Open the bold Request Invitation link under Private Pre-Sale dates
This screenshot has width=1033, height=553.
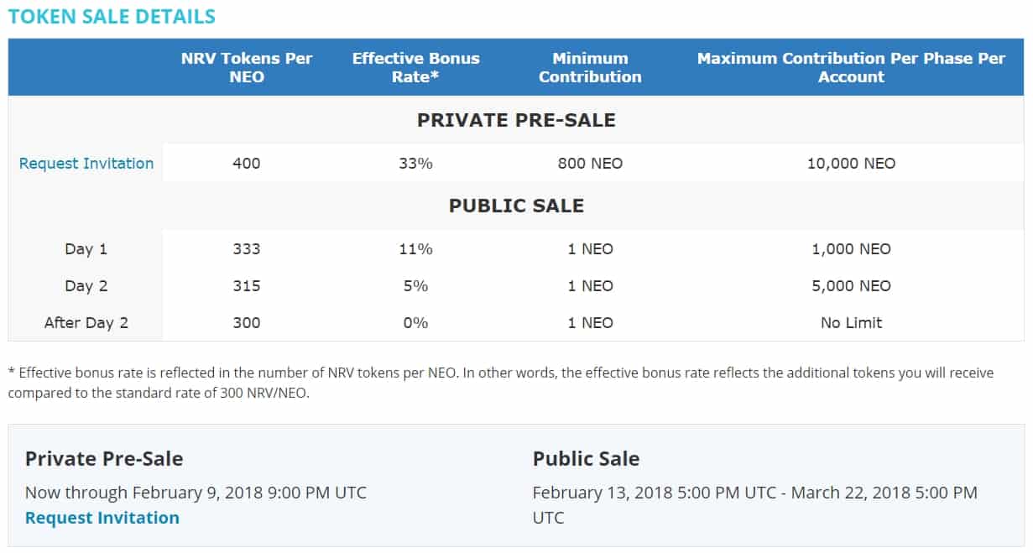point(102,518)
